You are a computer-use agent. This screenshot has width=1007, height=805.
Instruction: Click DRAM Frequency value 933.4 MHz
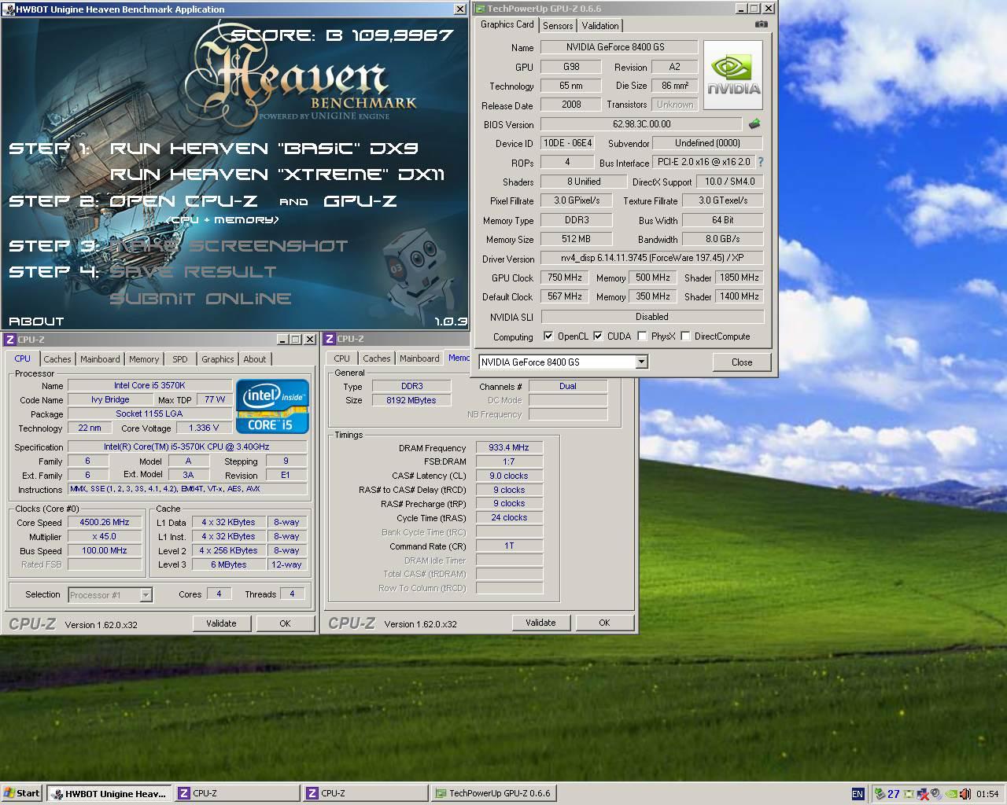click(x=509, y=447)
